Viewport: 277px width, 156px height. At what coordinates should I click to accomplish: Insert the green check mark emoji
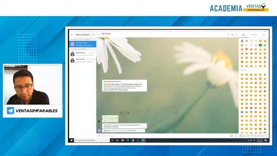click(260, 45)
